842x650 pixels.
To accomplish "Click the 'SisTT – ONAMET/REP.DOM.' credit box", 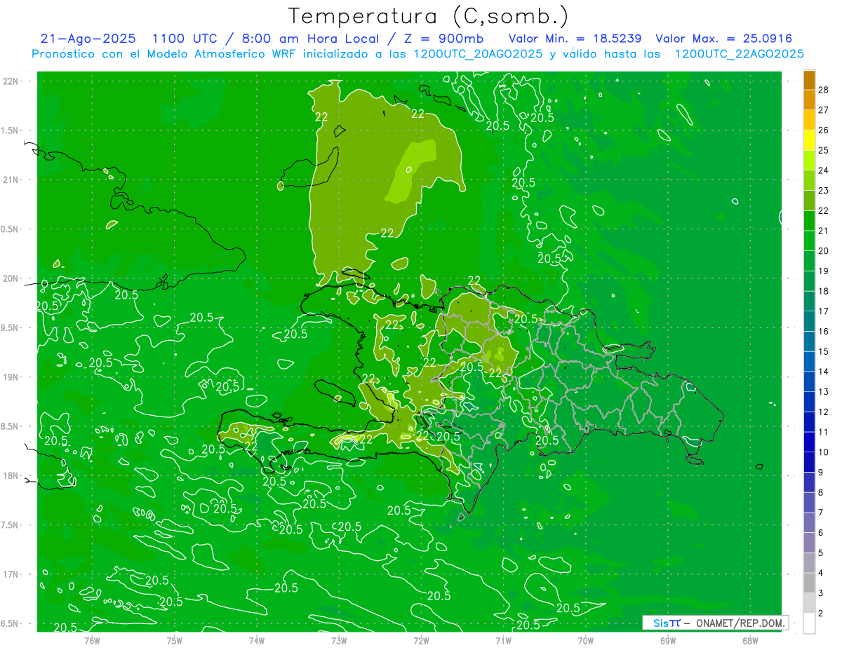I will pyautogui.click(x=716, y=623).
